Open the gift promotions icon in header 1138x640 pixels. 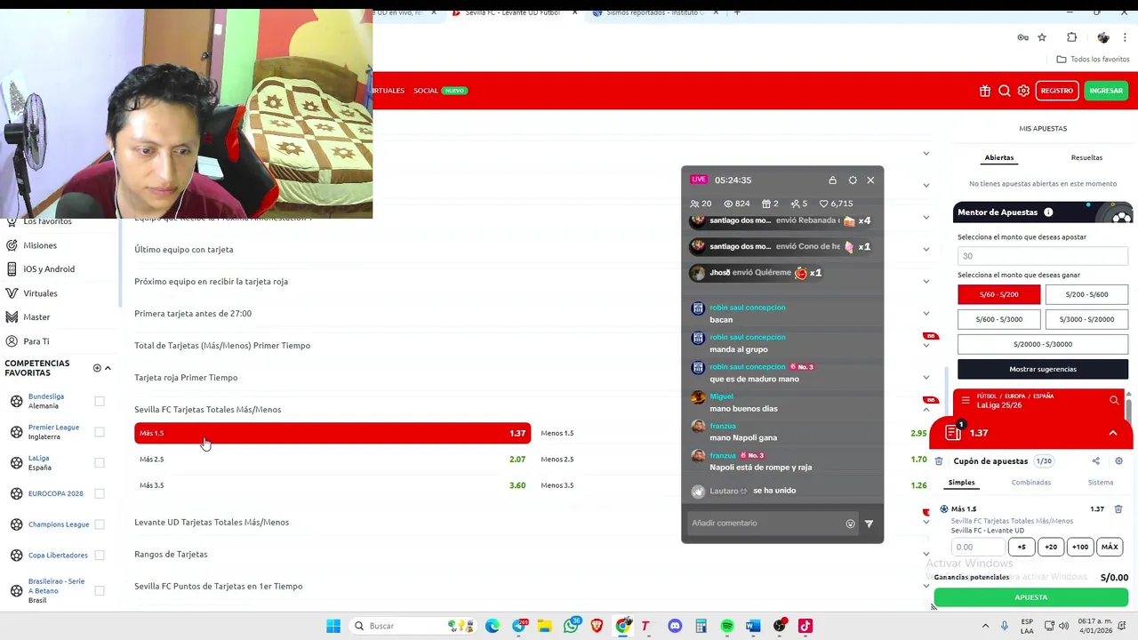coord(985,91)
